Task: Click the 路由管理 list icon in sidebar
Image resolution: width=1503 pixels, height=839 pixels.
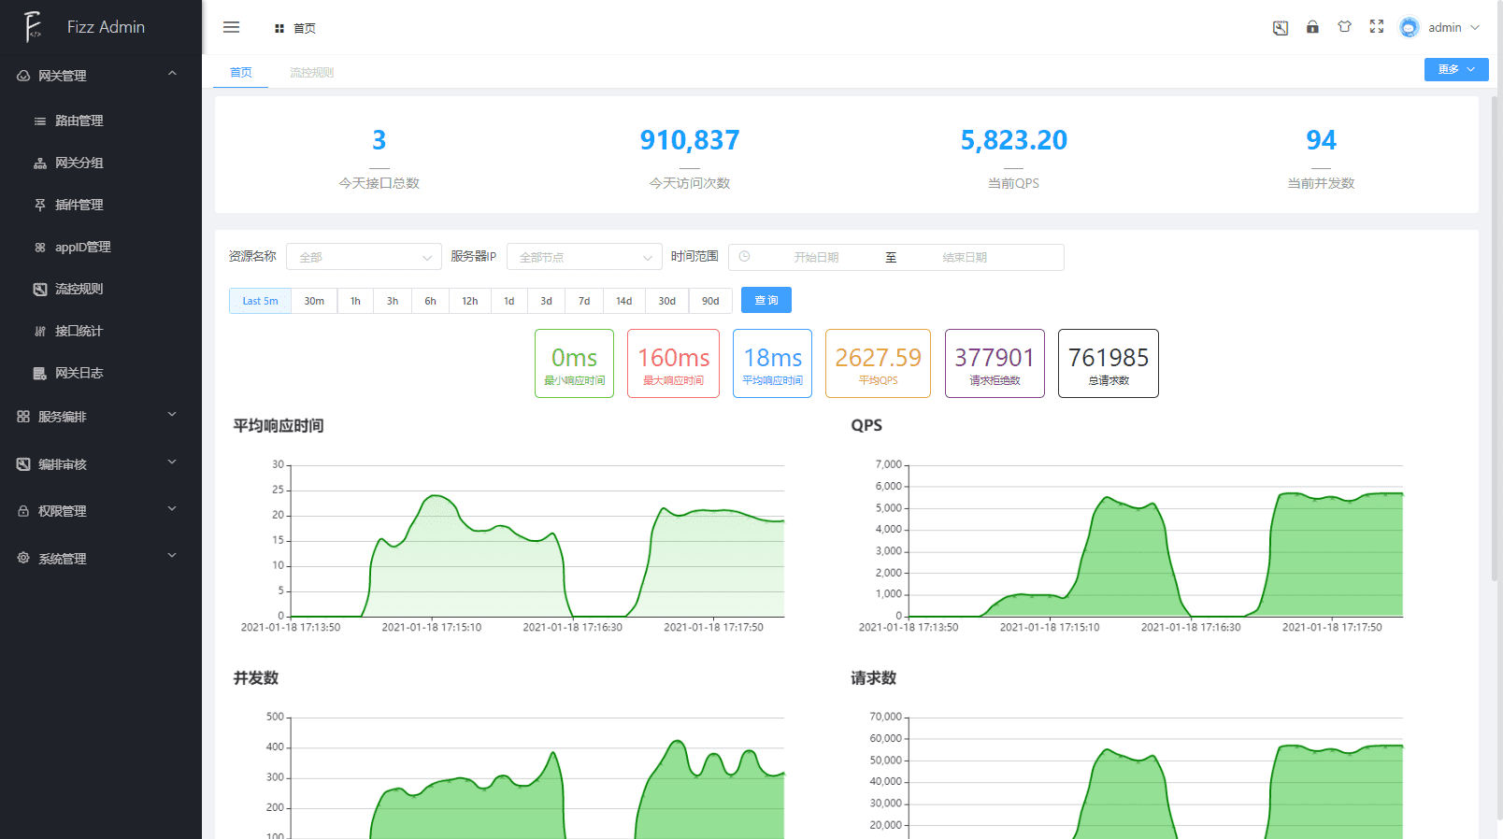Action: (40, 121)
